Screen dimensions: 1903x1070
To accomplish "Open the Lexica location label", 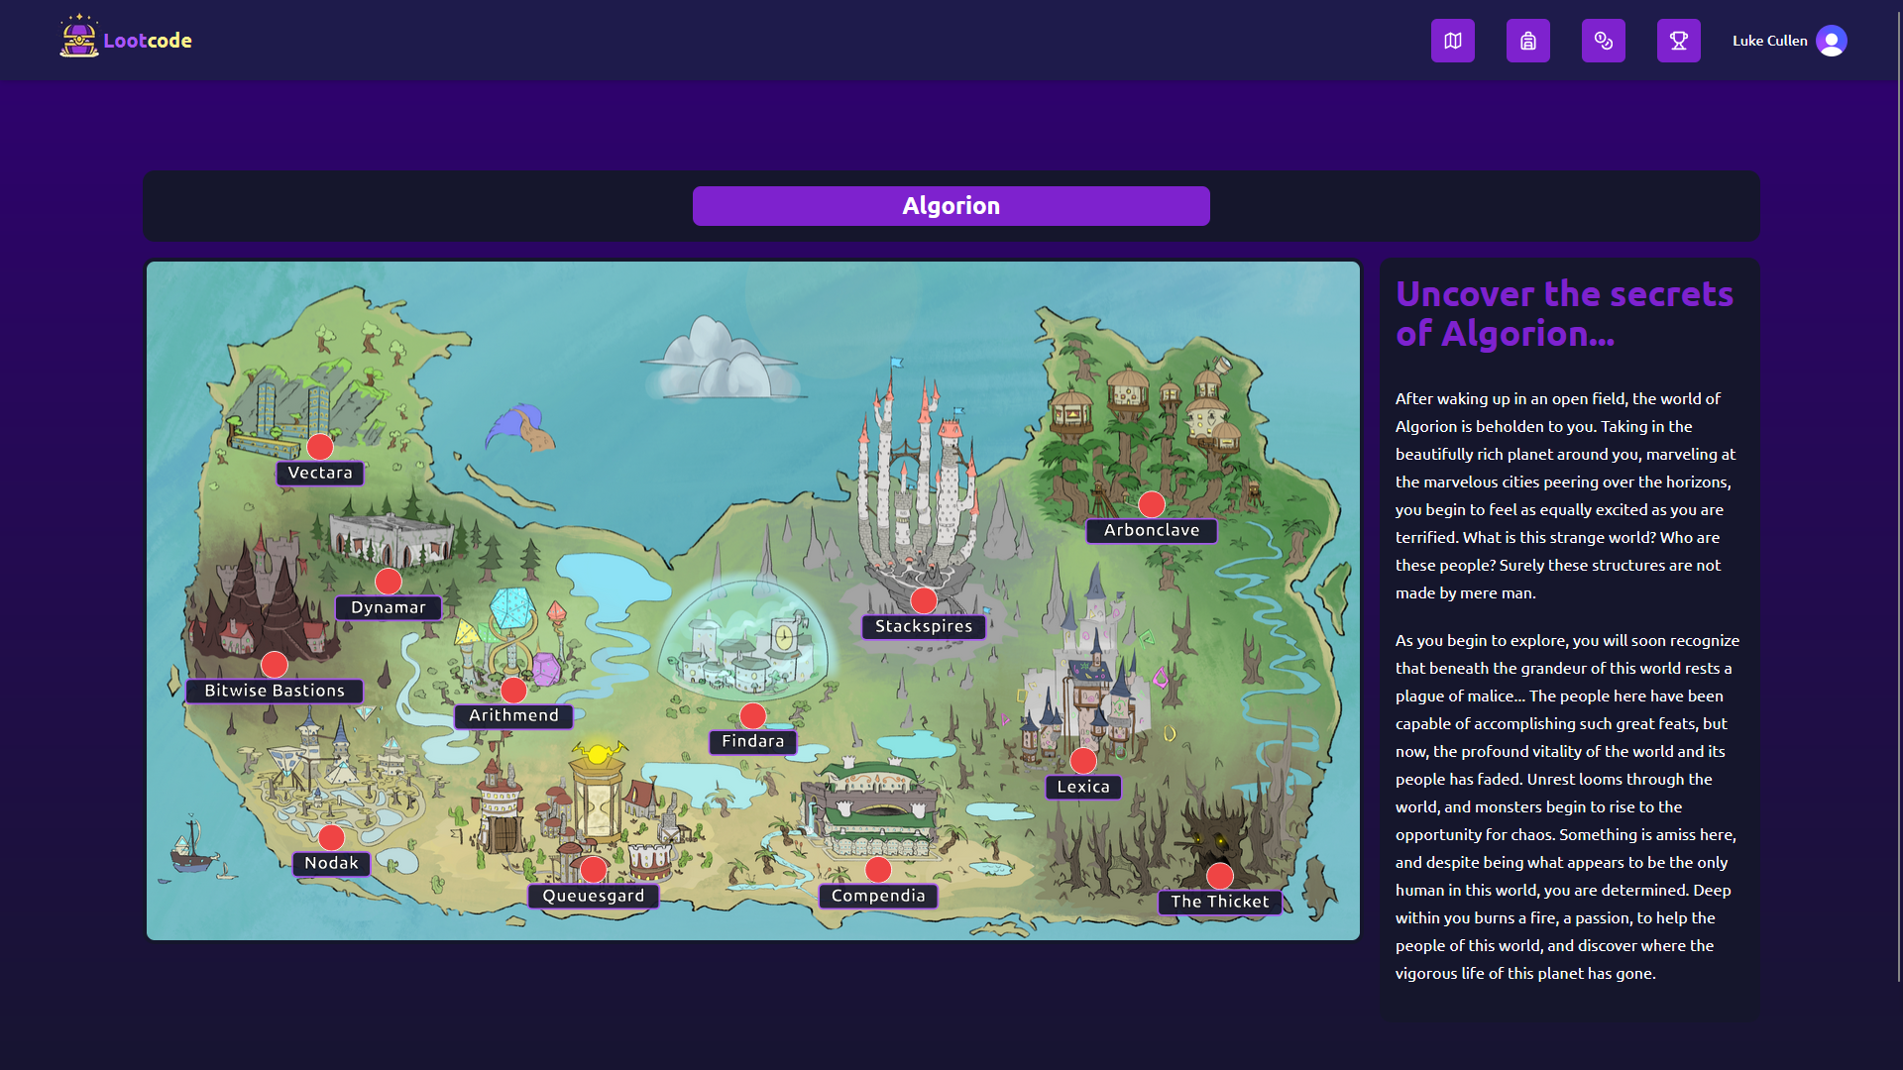I will (1082, 788).
